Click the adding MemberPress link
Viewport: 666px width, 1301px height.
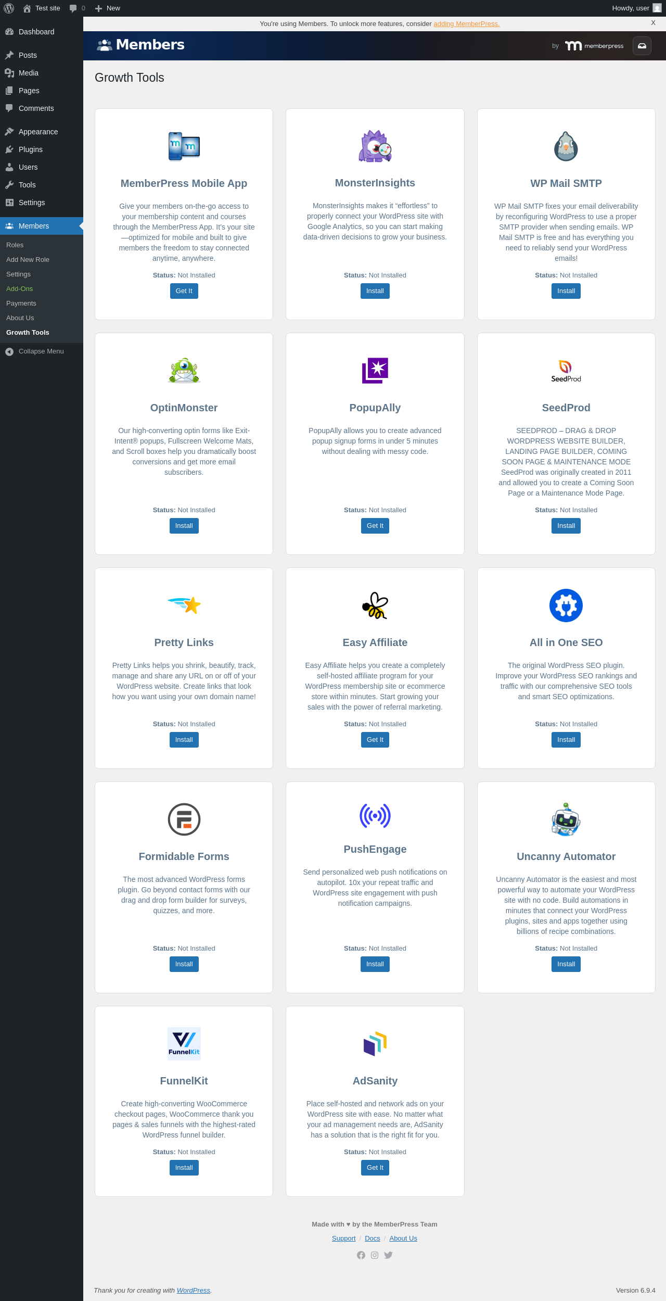[x=466, y=24]
